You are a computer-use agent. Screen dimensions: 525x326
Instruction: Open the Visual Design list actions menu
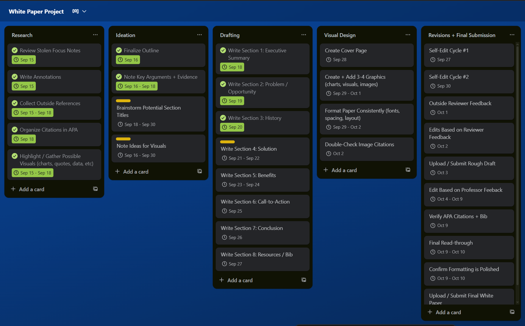pos(408,35)
